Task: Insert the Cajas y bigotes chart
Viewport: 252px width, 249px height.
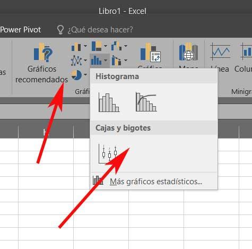Action: click(108, 153)
